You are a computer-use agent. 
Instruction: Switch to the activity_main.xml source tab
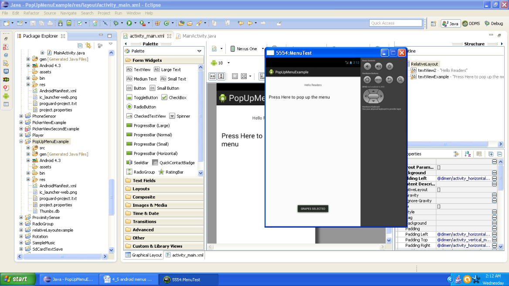point(184,255)
